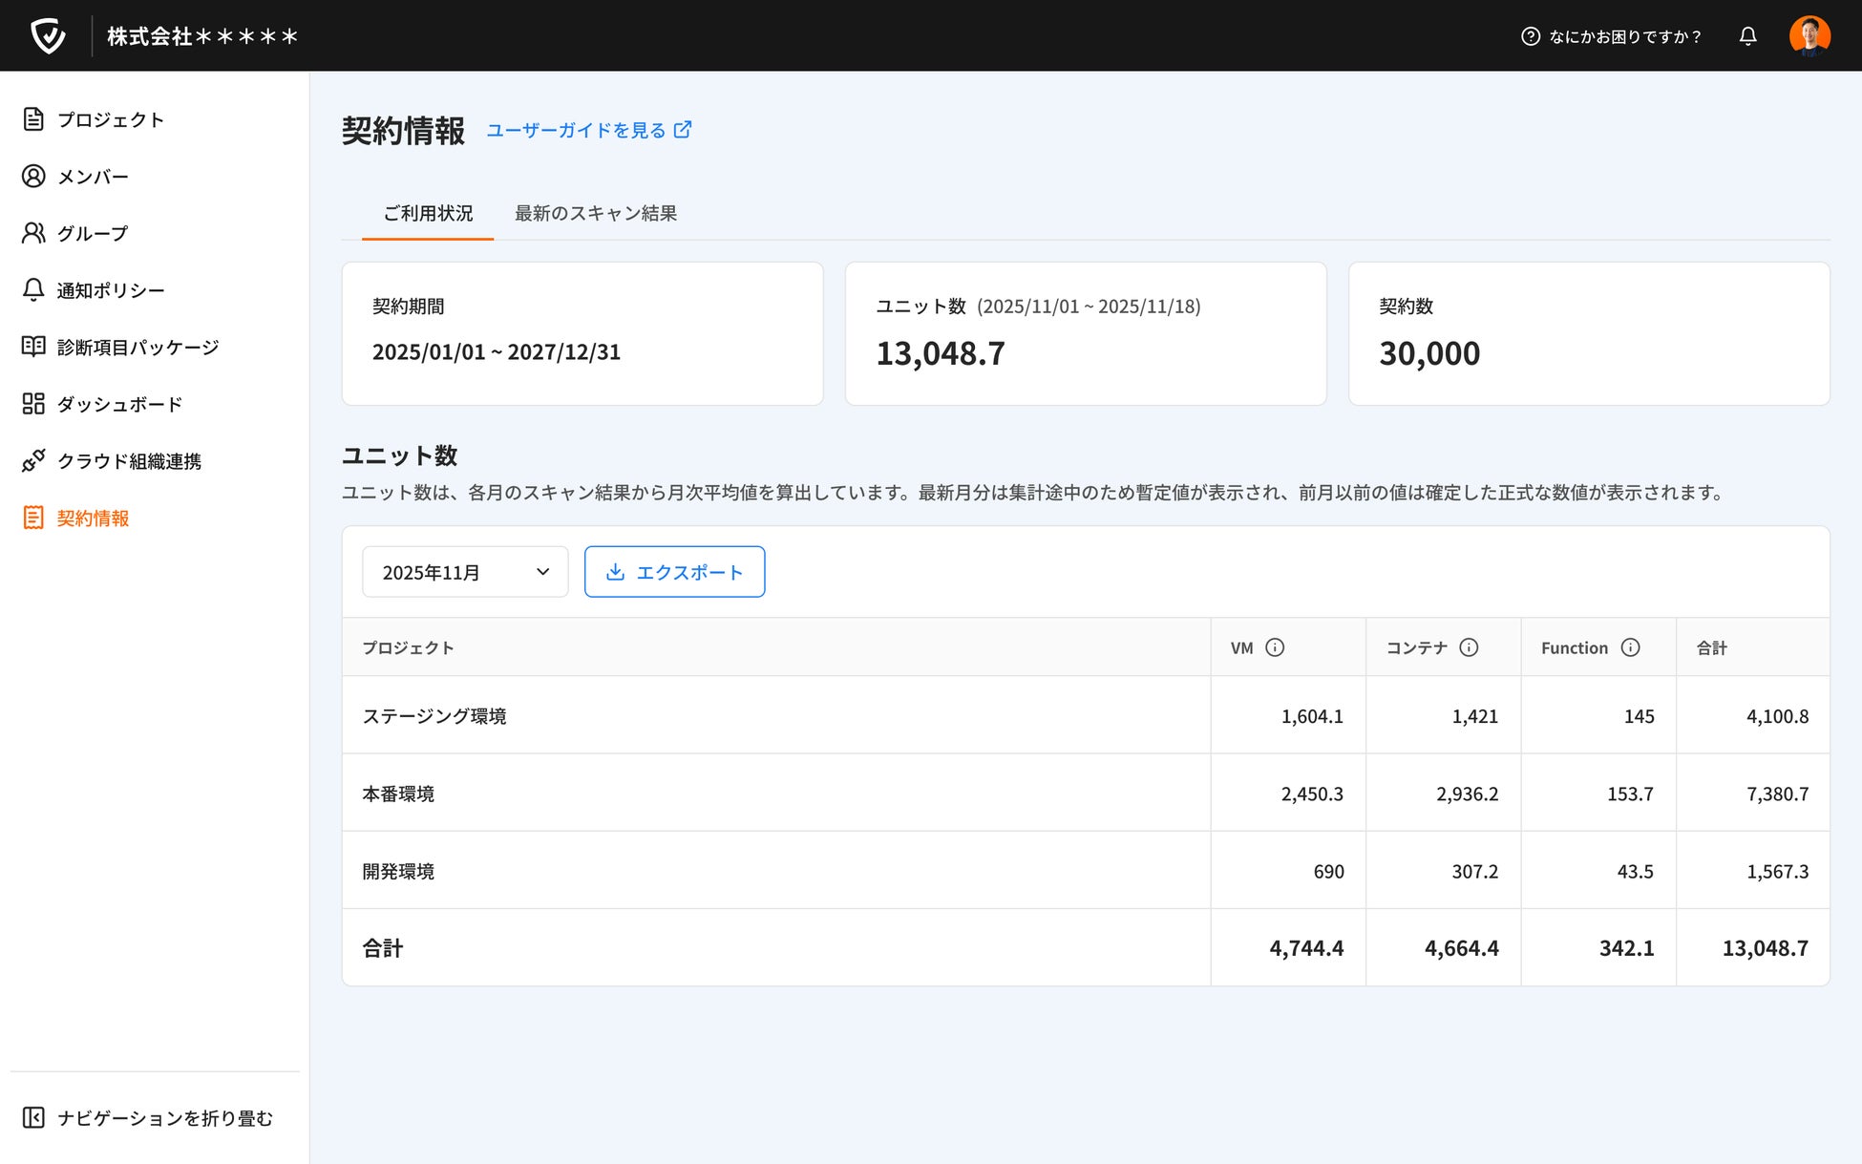The height and width of the screenshot is (1164, 1862).
Task: Click the help question mark icon
Action: tap(1530, 36)
